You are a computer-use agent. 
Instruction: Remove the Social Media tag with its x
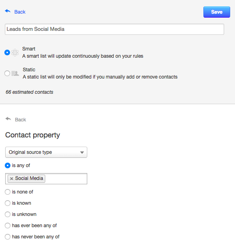(x=12, y=179)
